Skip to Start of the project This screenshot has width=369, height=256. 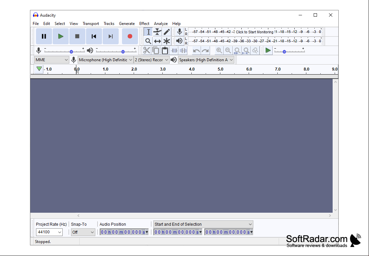(x=94, y=36)
